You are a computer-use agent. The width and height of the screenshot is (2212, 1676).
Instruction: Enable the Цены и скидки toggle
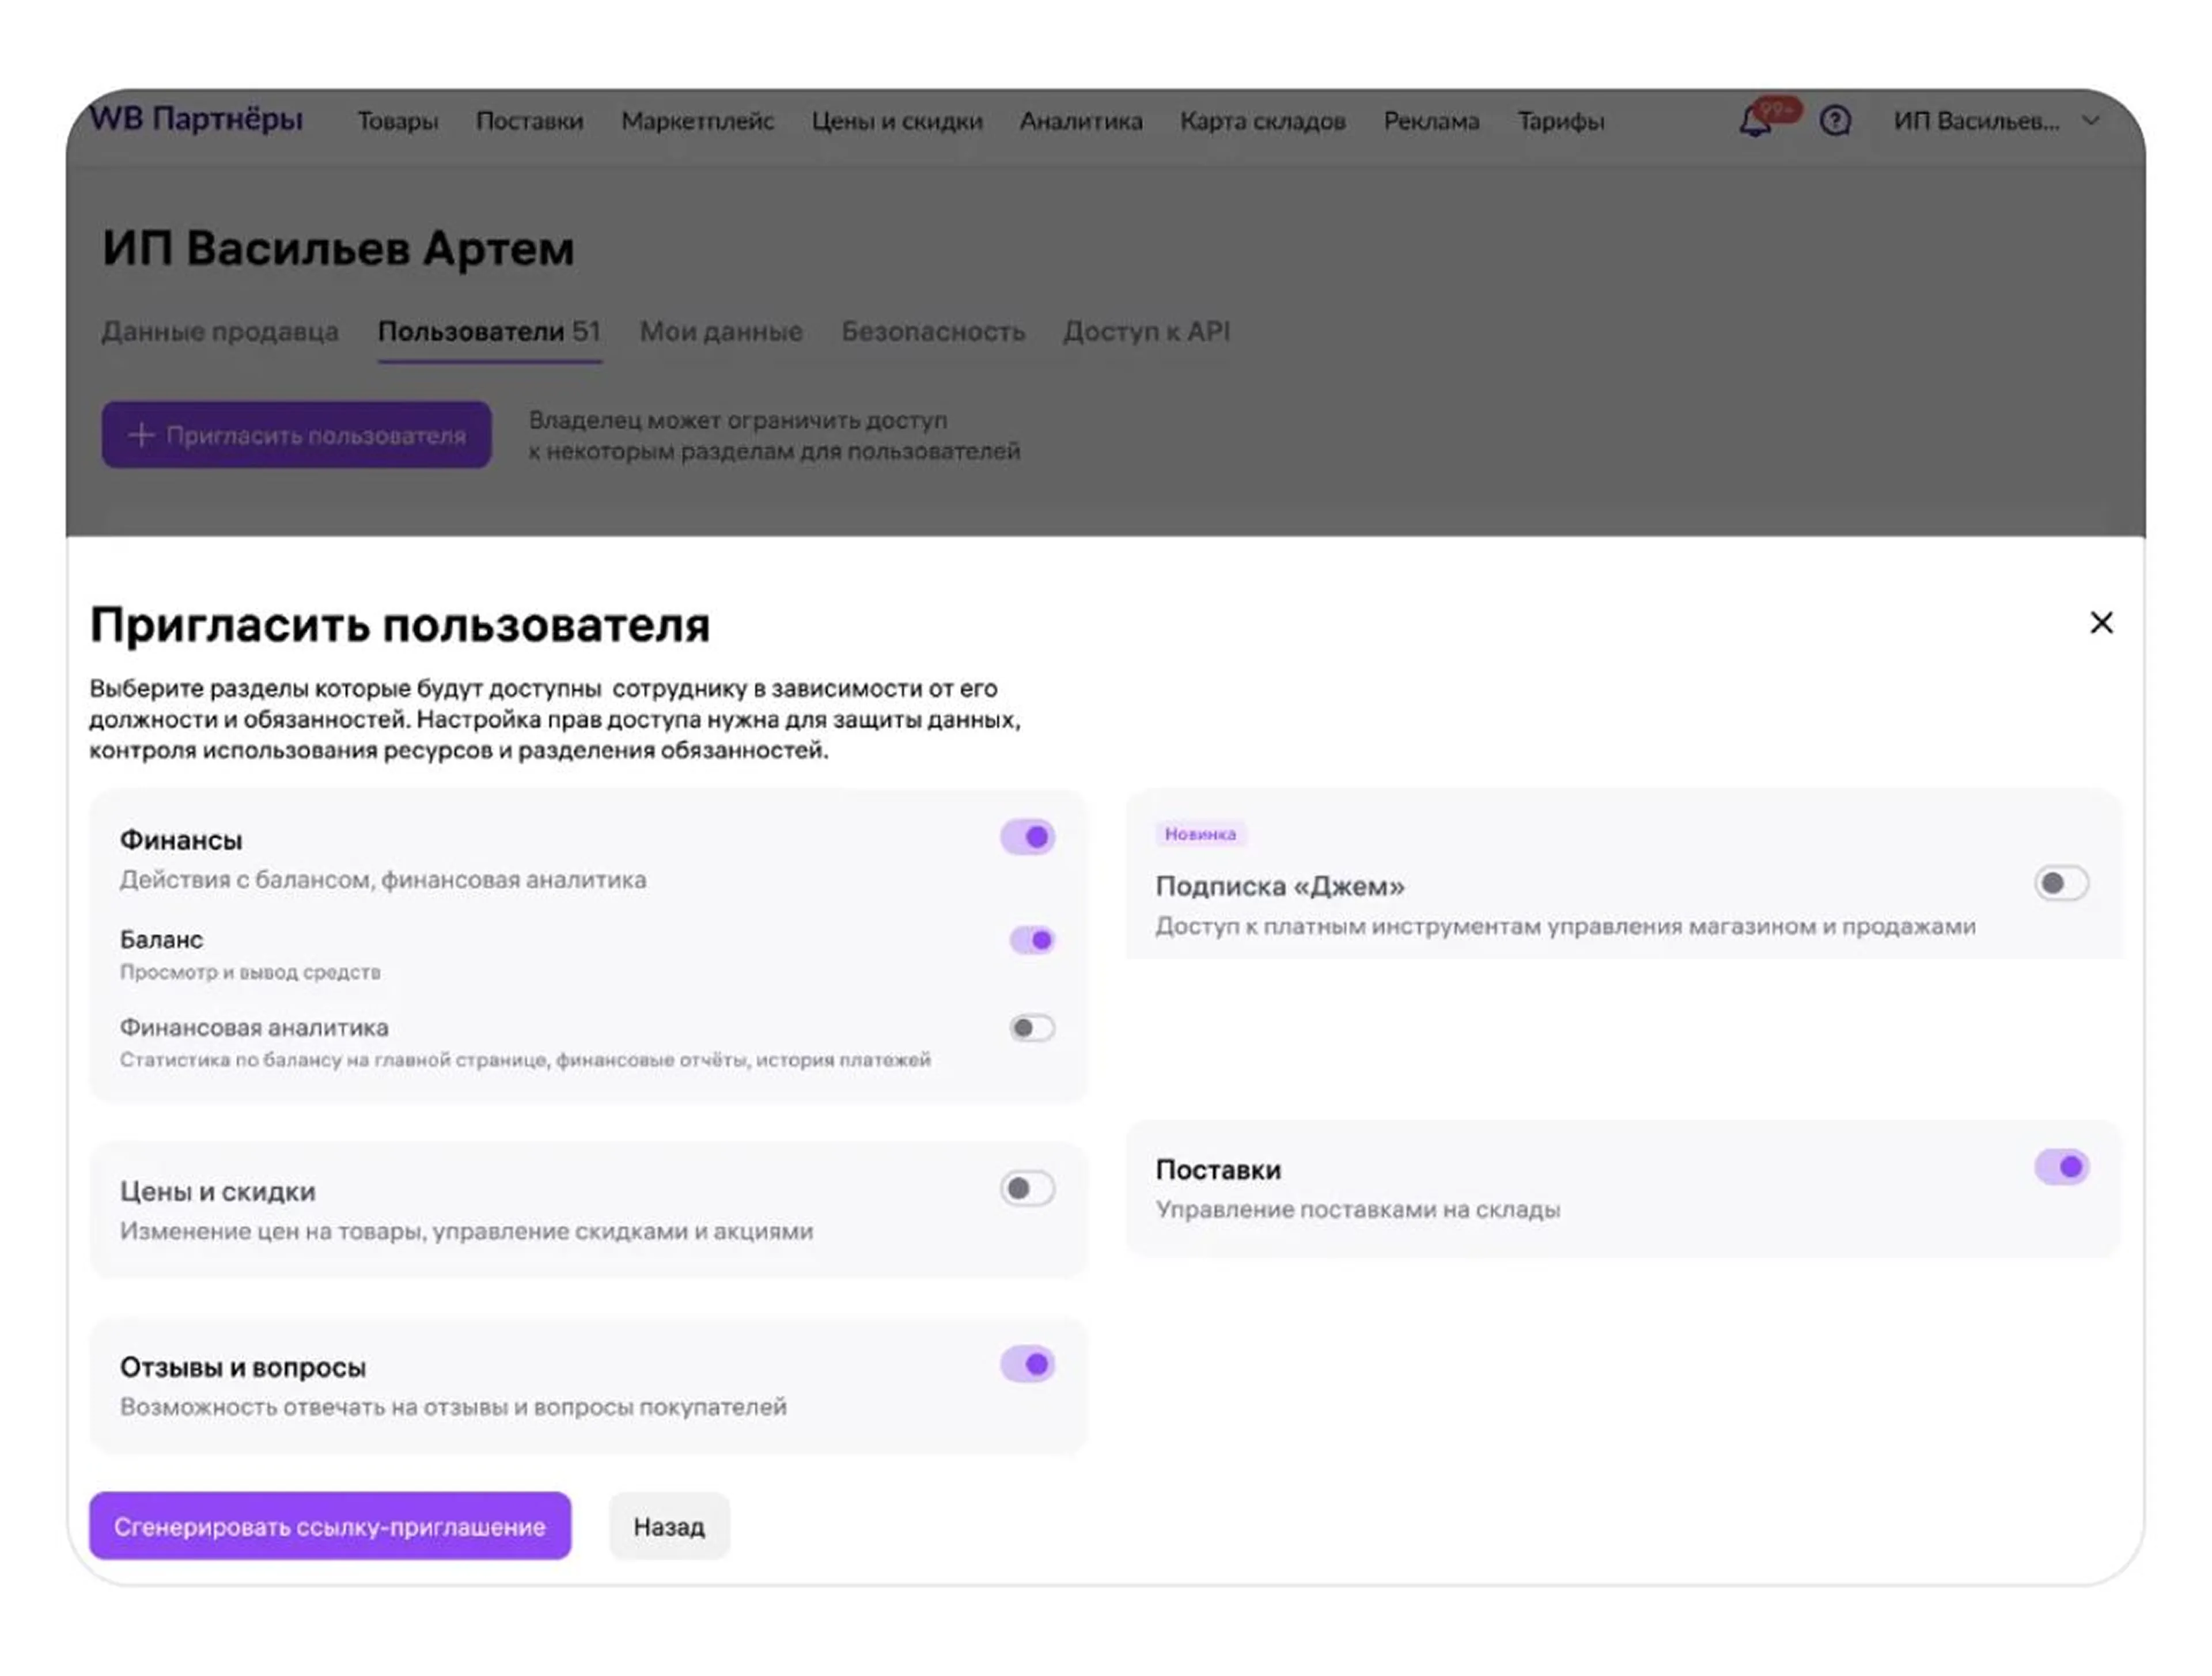1027,1189
